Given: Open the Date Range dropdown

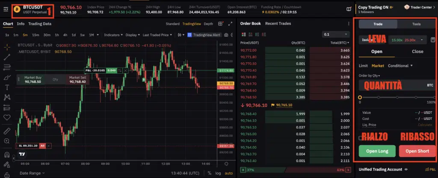Looking at the screenshot, I should 32,173.
